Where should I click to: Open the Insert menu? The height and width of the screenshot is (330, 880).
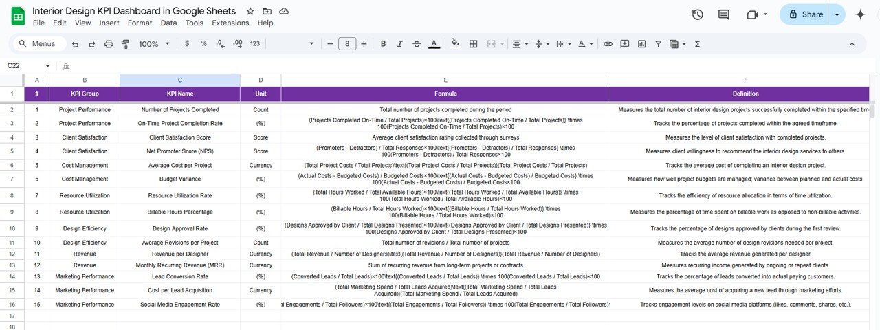[x=109, y=23]
